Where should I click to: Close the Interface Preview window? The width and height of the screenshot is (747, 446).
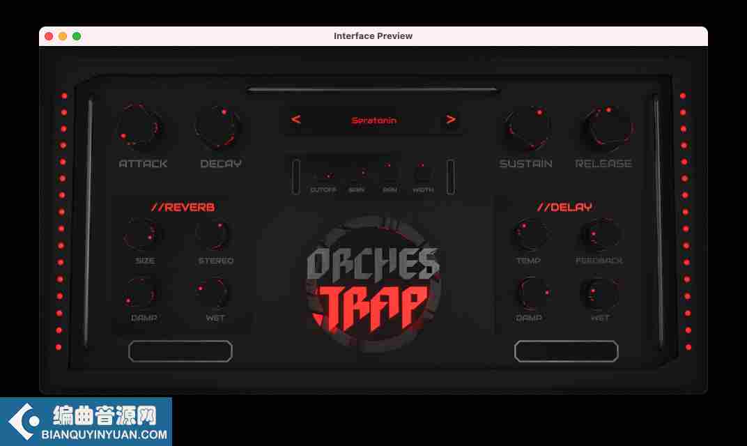[49, 36]
